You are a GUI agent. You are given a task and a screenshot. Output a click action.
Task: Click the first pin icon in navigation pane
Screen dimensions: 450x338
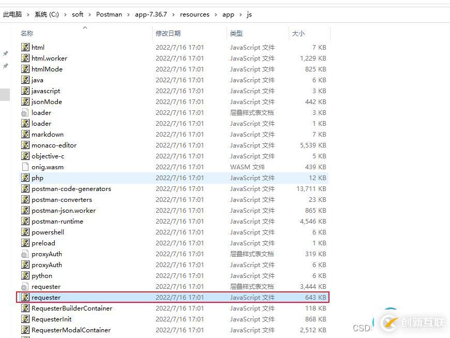tap(5, 53)
